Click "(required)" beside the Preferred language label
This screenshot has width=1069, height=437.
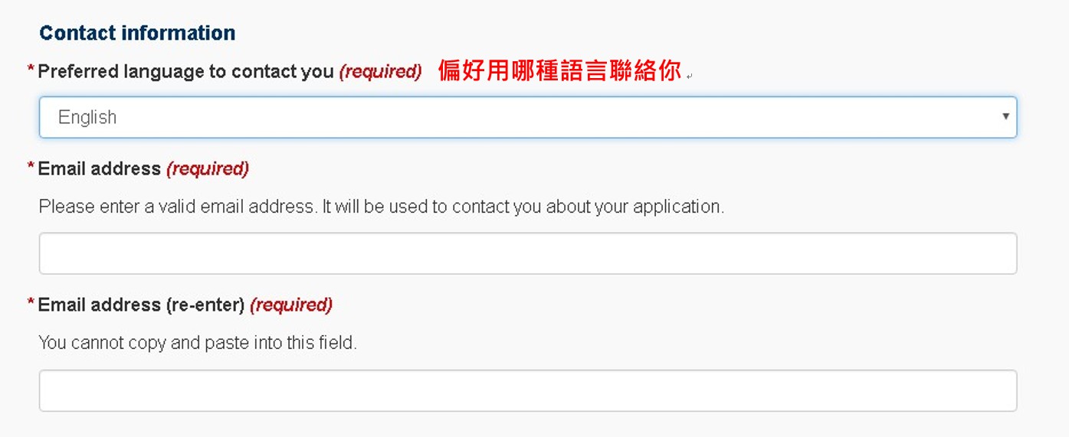click(x=380, y=72)
